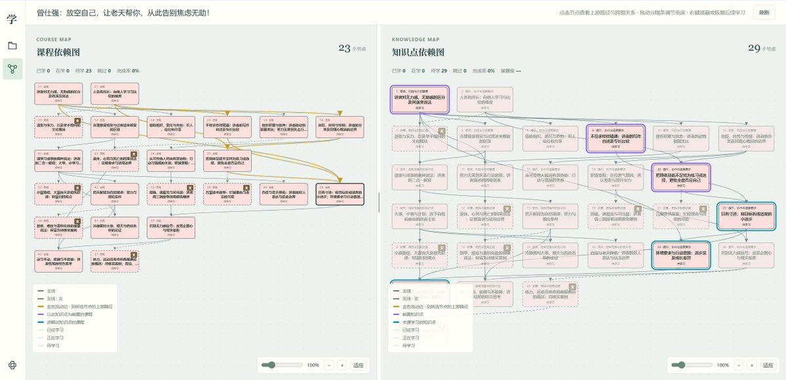Open the circular settings icon in the sidebar
This screenshot has height=380, width=786.
pos(12,365)
